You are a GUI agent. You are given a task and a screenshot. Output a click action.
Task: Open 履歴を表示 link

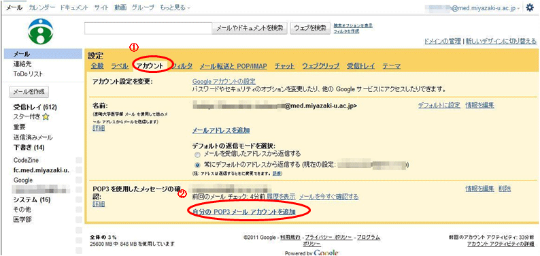(281, 197)
